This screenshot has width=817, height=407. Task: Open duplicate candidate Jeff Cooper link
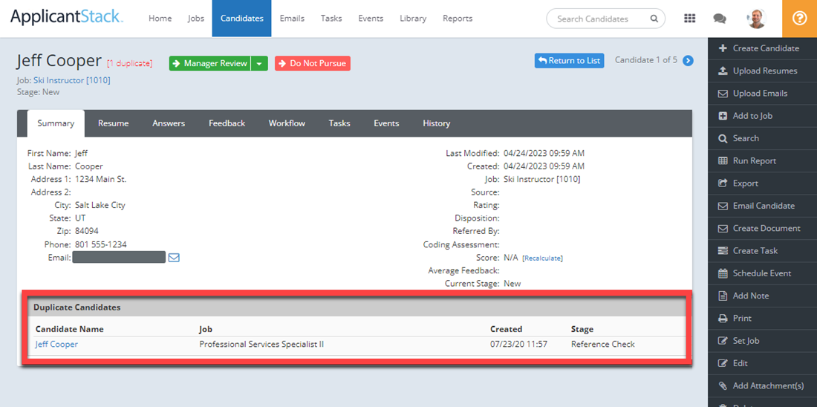click(x=56, y=345)
